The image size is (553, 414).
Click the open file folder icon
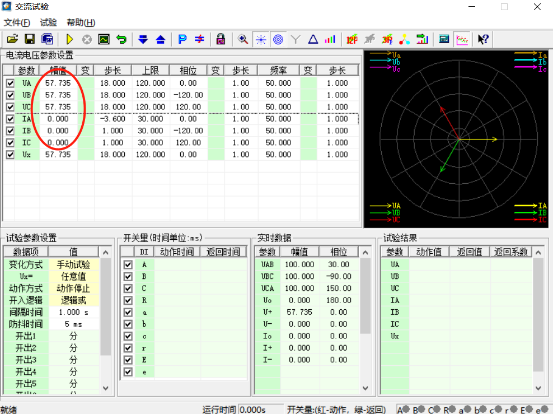pos(12,39)
